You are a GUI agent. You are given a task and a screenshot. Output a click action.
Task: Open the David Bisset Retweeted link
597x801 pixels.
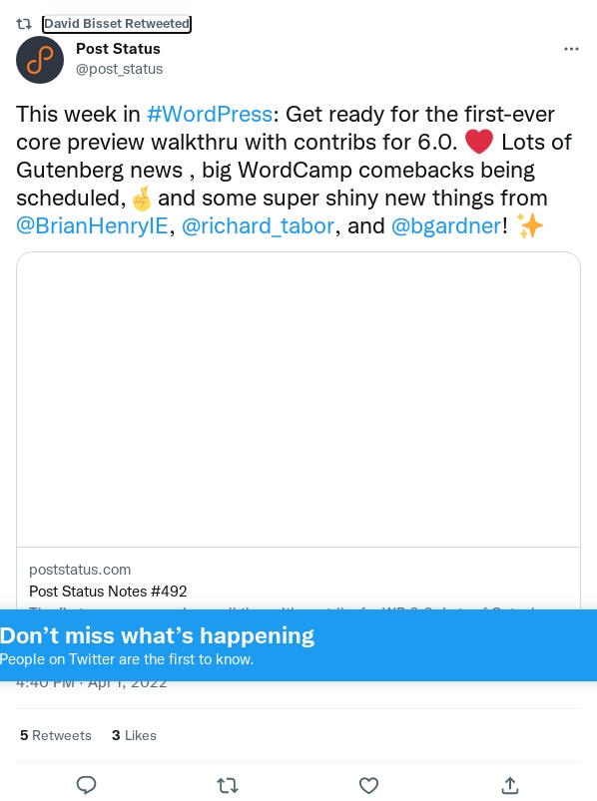pos(117,24)
